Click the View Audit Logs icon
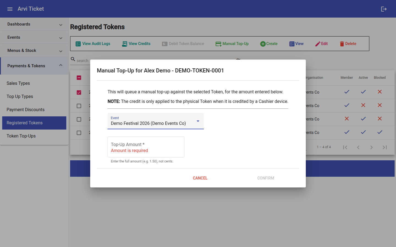396x247 pixels. [78, 44]
